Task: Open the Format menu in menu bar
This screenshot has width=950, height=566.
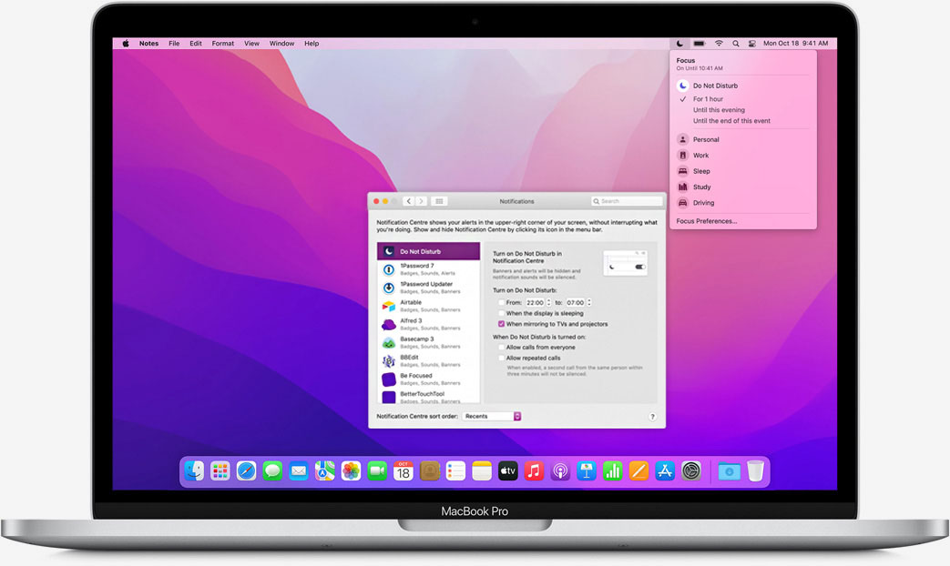Action: 222,43
